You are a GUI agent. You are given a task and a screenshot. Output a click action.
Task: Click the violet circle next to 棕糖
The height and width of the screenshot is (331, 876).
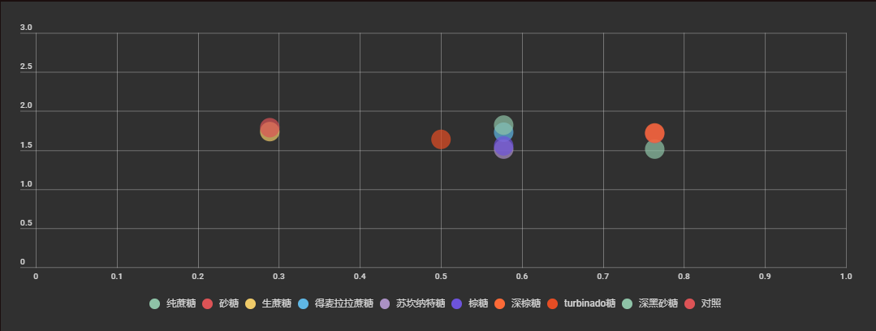(x=457, y=303)
